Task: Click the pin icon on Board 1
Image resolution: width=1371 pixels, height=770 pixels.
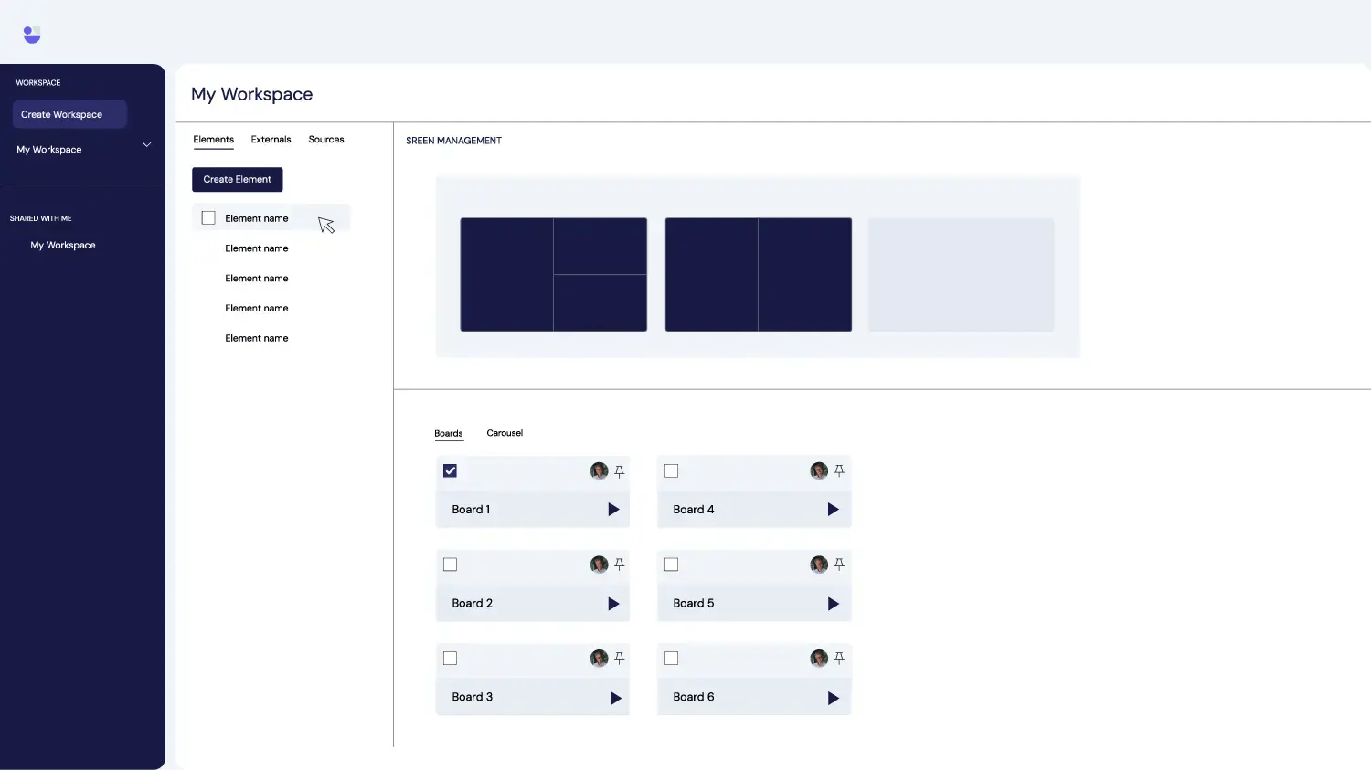Action: click(619, 470)
